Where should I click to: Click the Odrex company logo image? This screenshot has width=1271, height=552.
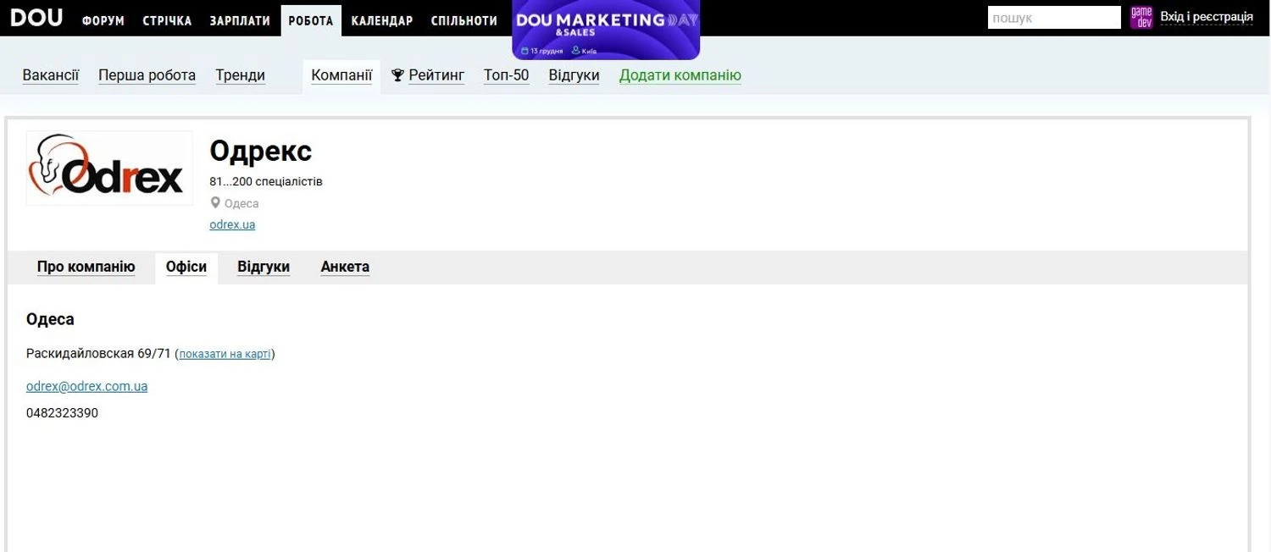click(109, 168)
